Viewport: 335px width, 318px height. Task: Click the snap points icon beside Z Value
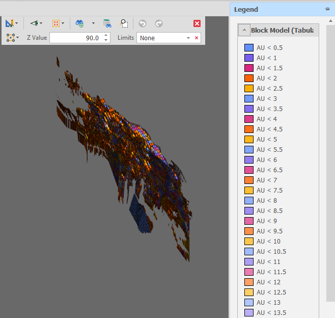click(x=10, y=38)
